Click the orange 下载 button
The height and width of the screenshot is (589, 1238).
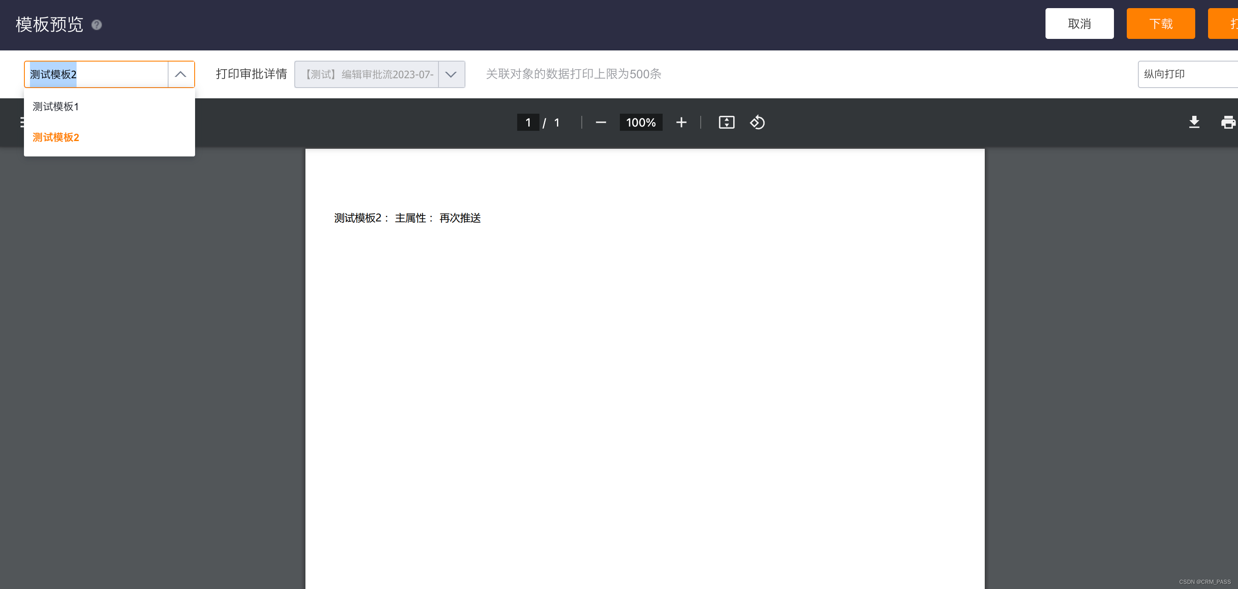coord(1160,24)
